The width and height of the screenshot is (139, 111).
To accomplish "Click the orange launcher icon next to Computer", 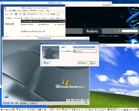I will coord(13,110).
